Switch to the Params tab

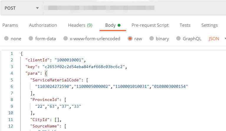click(x=10, y=25)
